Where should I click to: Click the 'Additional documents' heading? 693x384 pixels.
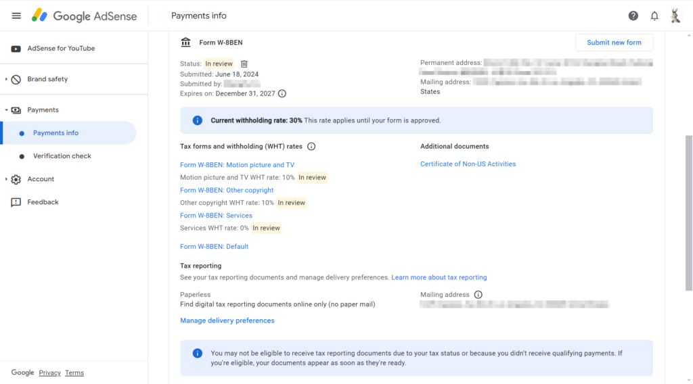coord(454,147)
